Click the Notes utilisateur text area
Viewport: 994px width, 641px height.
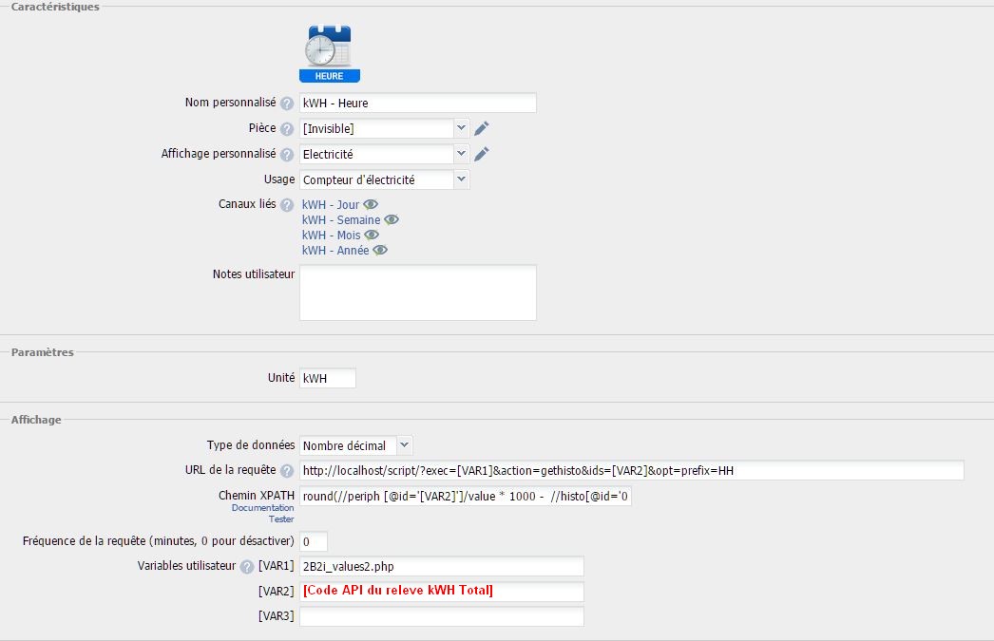(x=417, y=292)
